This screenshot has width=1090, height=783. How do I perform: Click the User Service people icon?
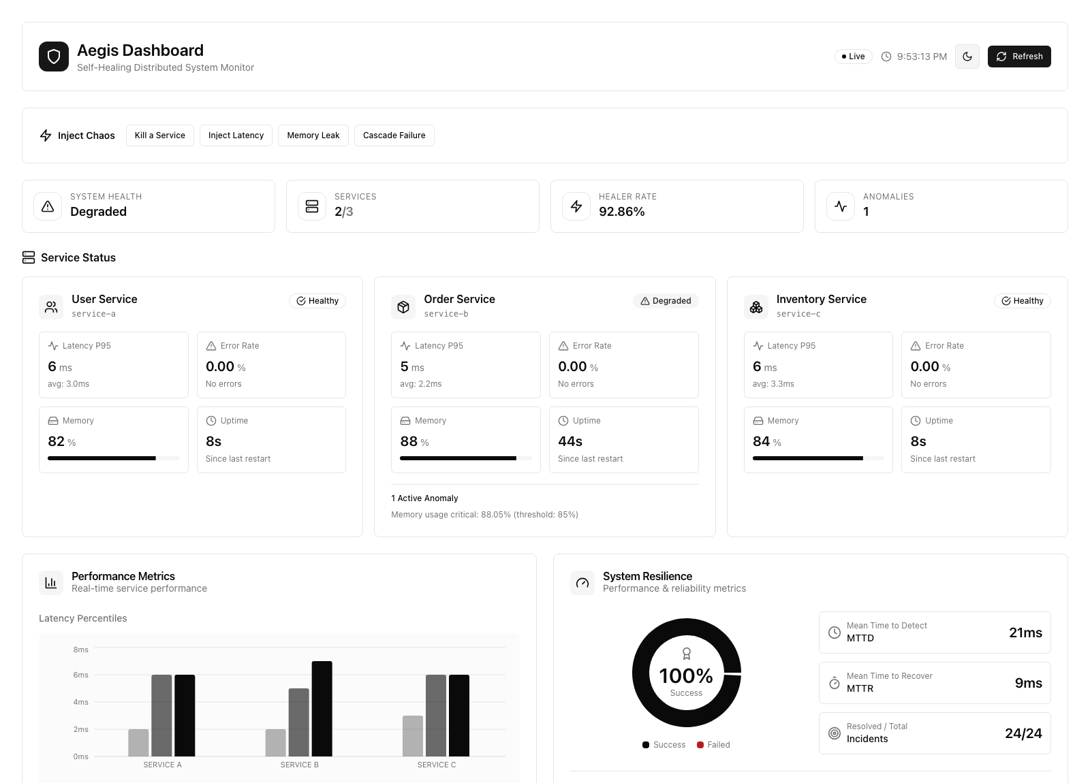pos(51,307)
